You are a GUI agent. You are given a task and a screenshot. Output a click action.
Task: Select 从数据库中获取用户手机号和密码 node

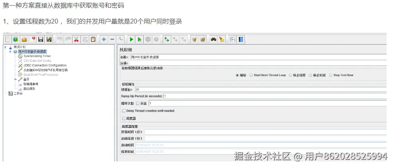pyautogui.click(x=45, y=70)
